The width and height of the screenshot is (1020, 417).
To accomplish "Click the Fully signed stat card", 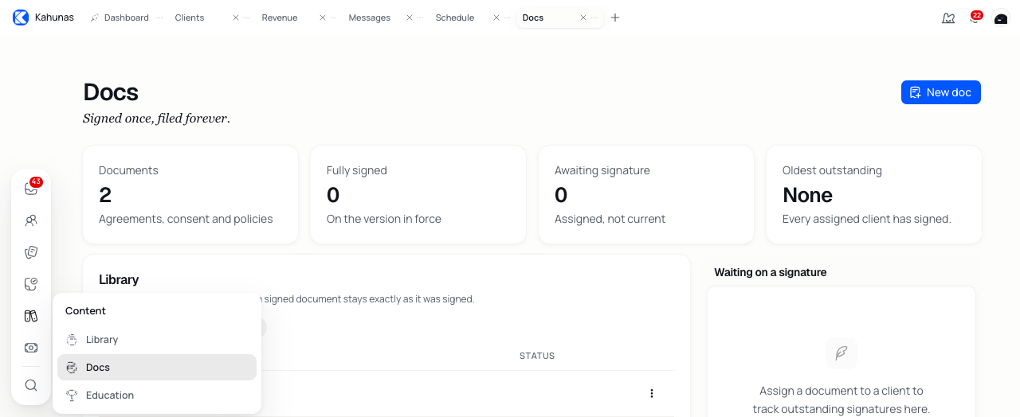I will [418, 194].
